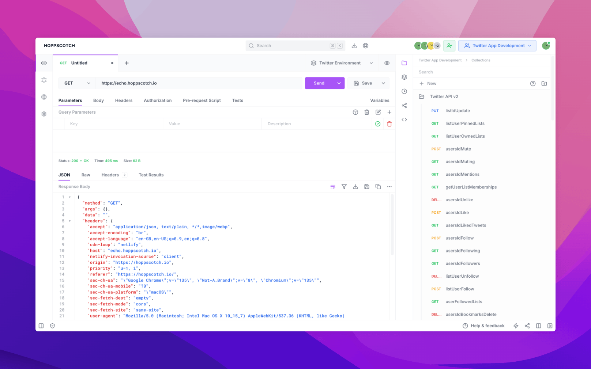Click the Send button

(x=319, y=83)
